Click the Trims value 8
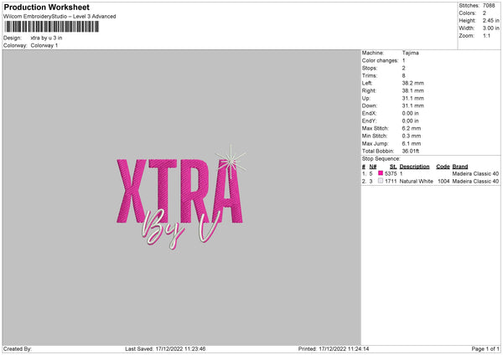503x355 pixels. [x=403, y=75]
